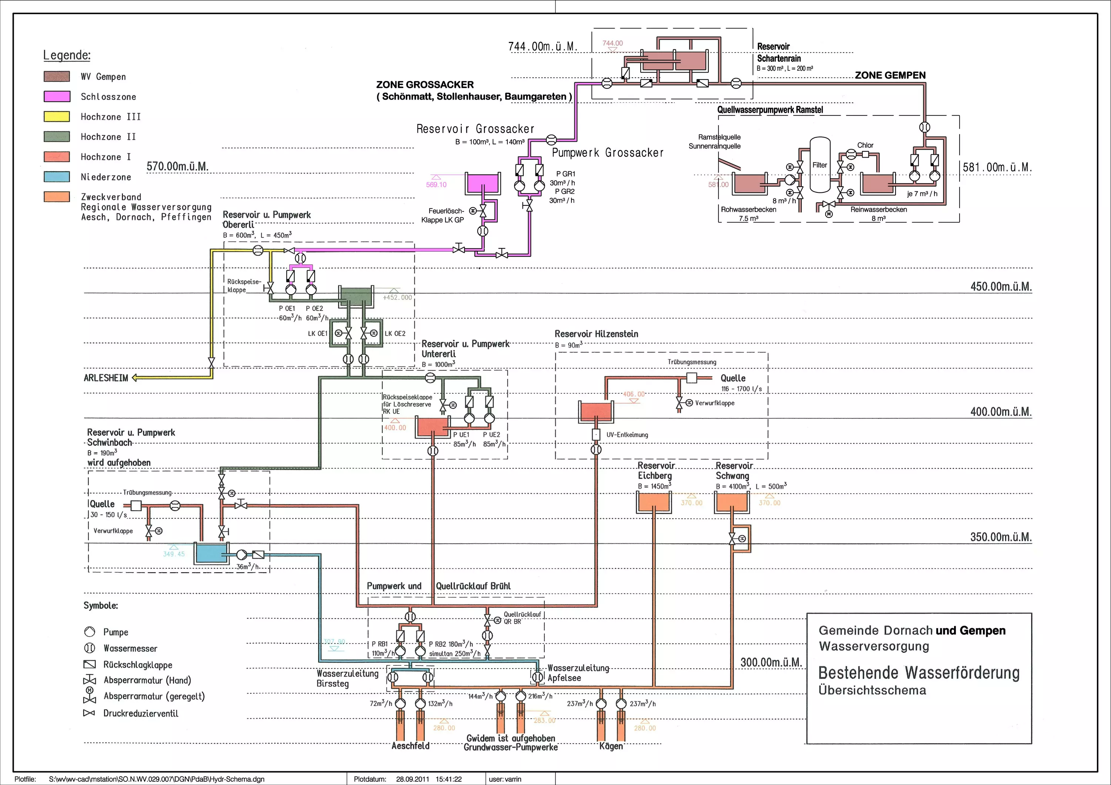
Task: Click the Filter vessel in Ramstel pumpwerk
Action: pos(820,165)
